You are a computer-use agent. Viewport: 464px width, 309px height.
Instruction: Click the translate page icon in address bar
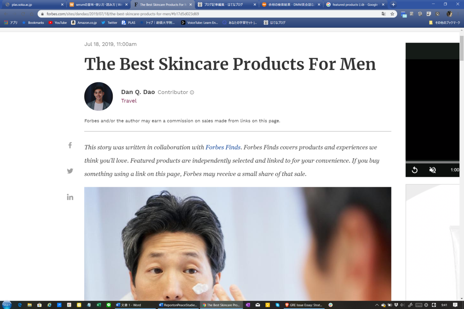384,14
